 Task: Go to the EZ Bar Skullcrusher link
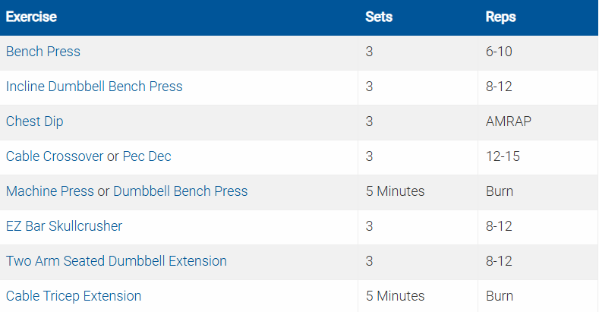coord(64,226)
